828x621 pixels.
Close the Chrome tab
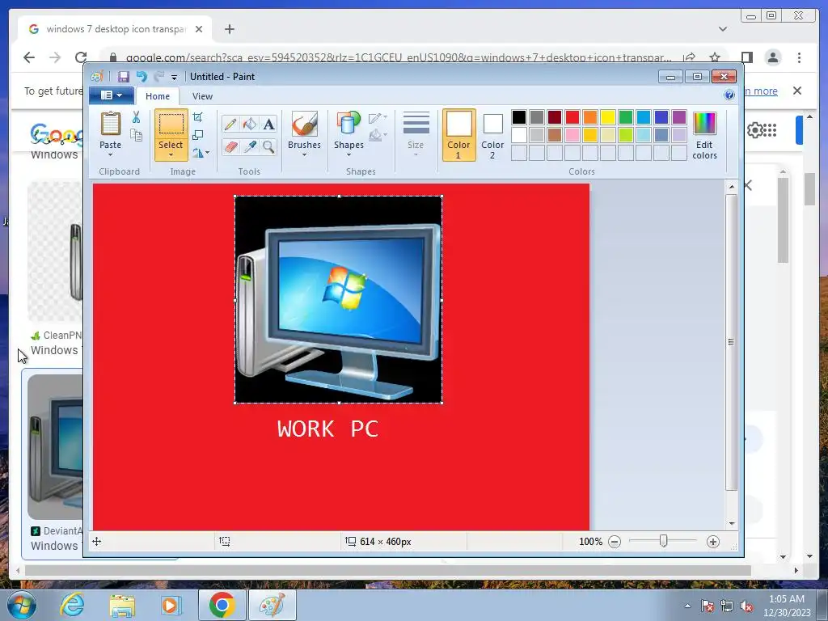(199, 29)
